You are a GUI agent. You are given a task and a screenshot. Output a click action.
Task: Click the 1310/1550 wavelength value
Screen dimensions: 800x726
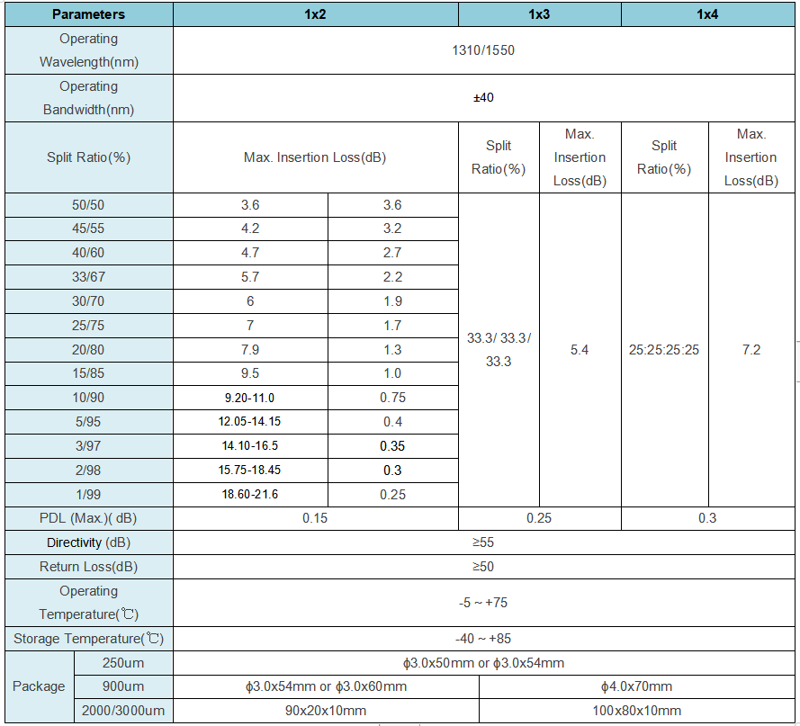tap(483, 50)
